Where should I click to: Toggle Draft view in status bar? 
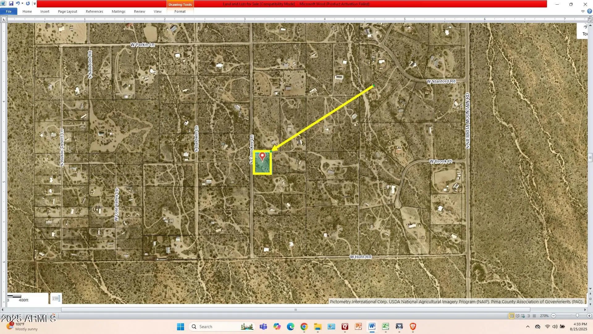tap(534, 316)
